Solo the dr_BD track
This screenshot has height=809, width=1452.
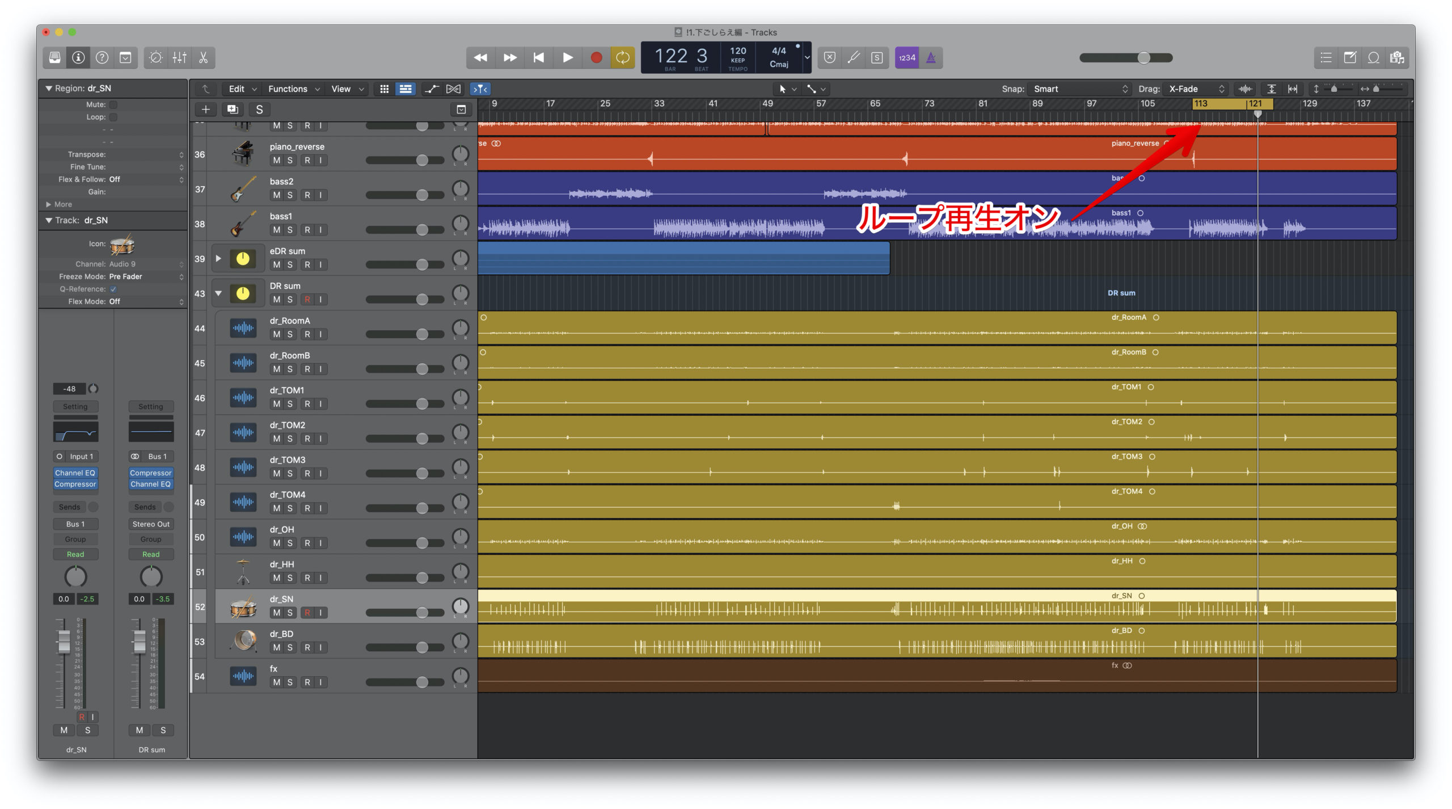tap(290, 647)
